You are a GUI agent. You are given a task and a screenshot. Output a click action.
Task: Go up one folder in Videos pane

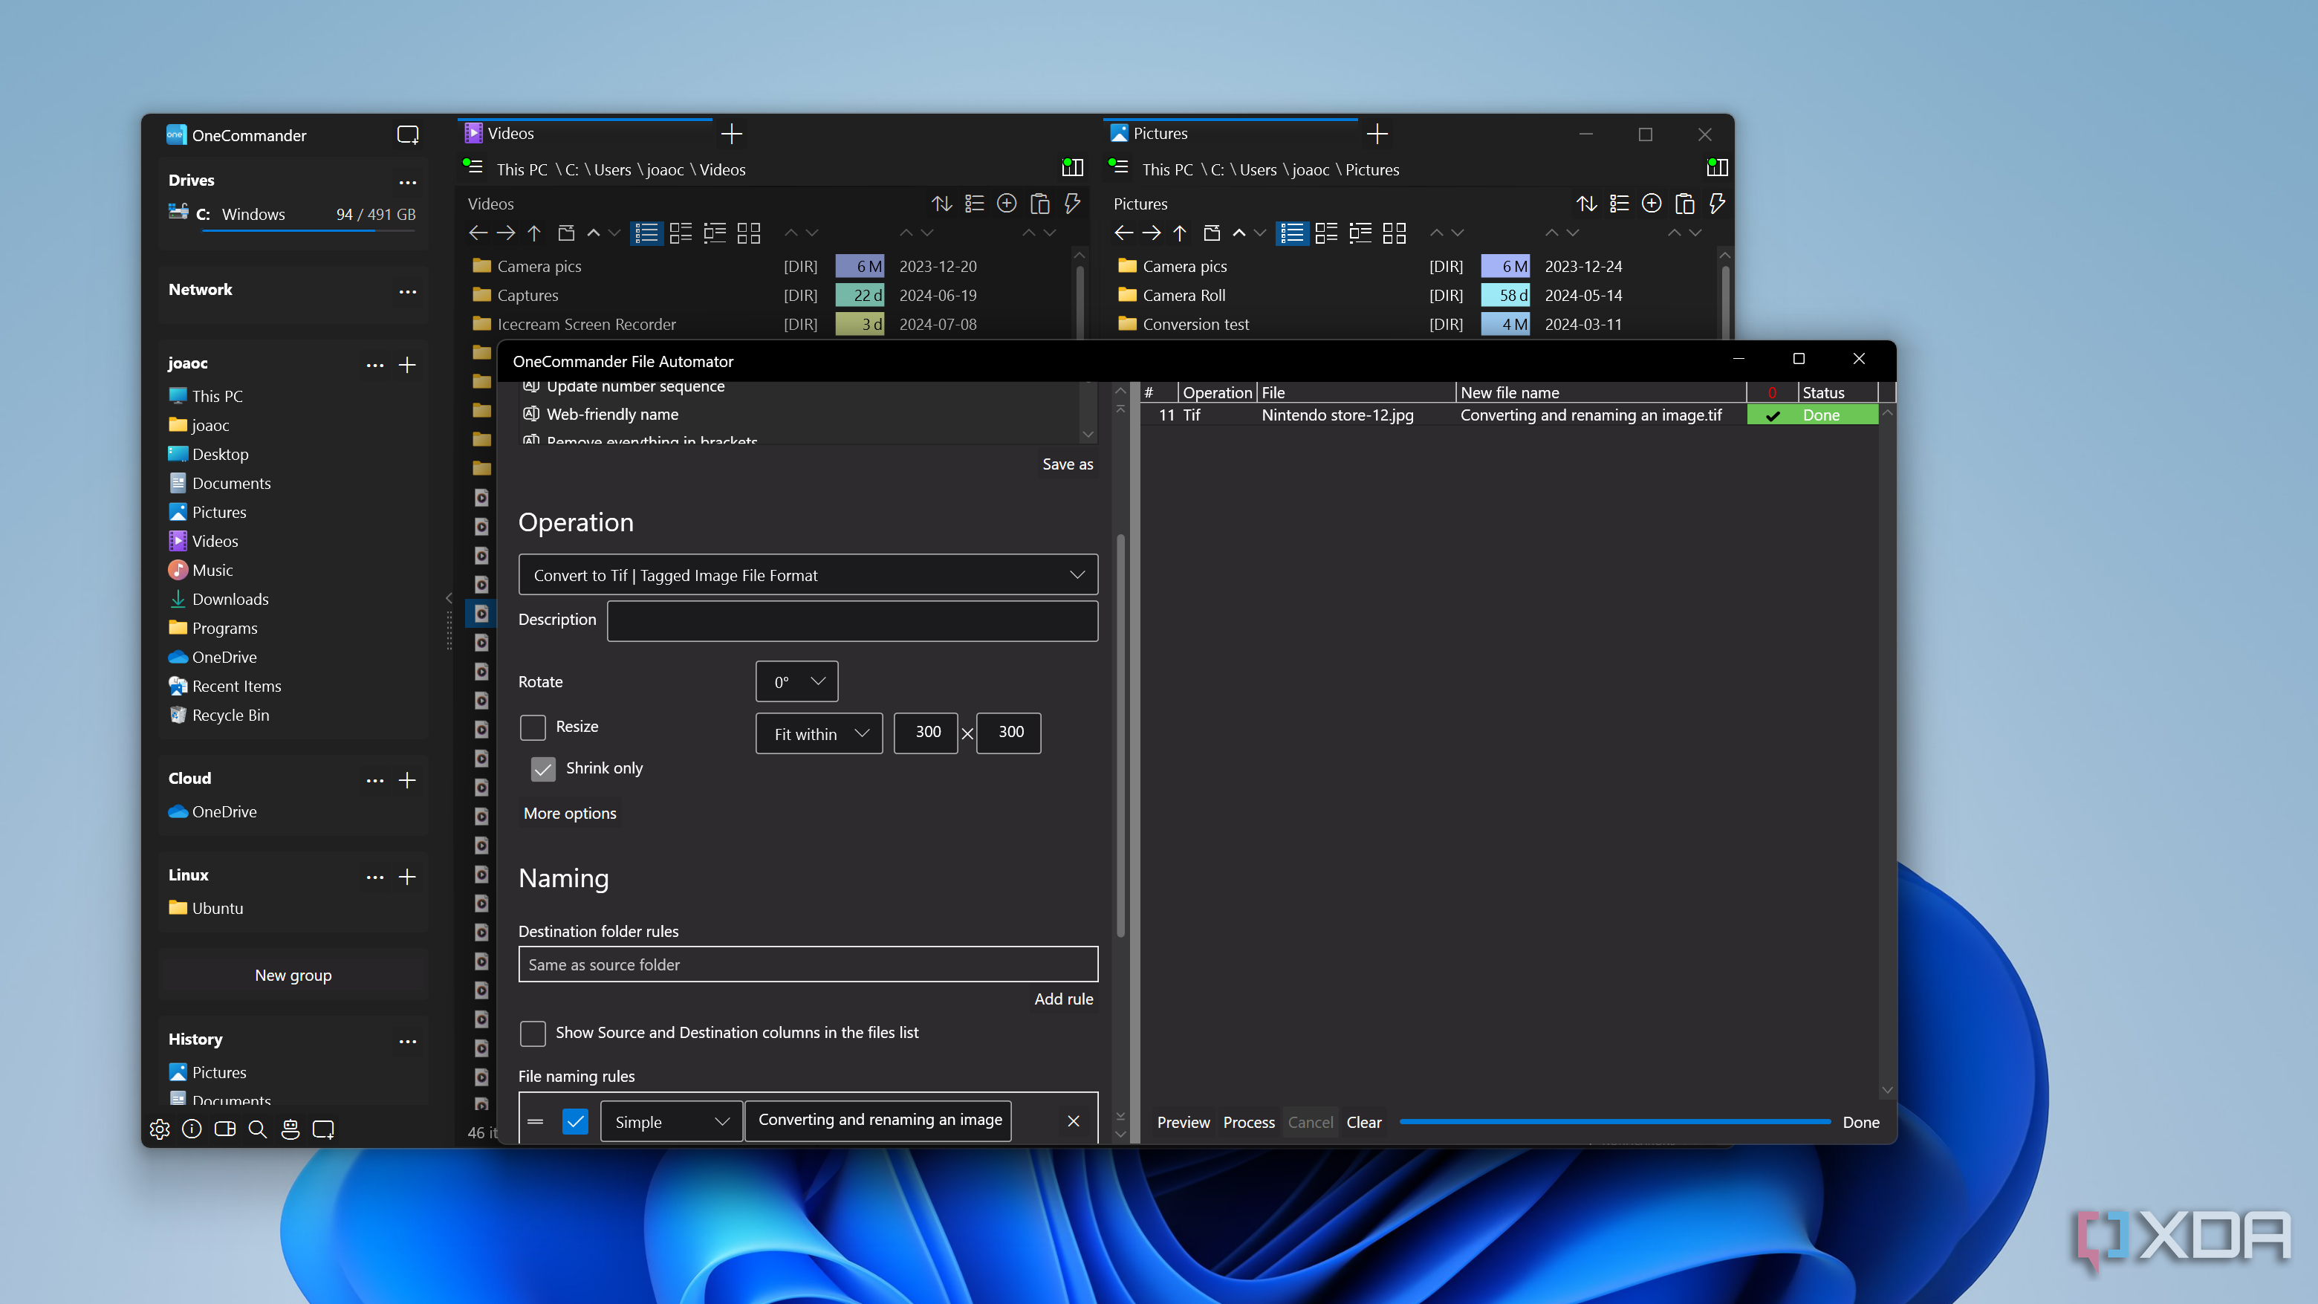tap(533, 233)
